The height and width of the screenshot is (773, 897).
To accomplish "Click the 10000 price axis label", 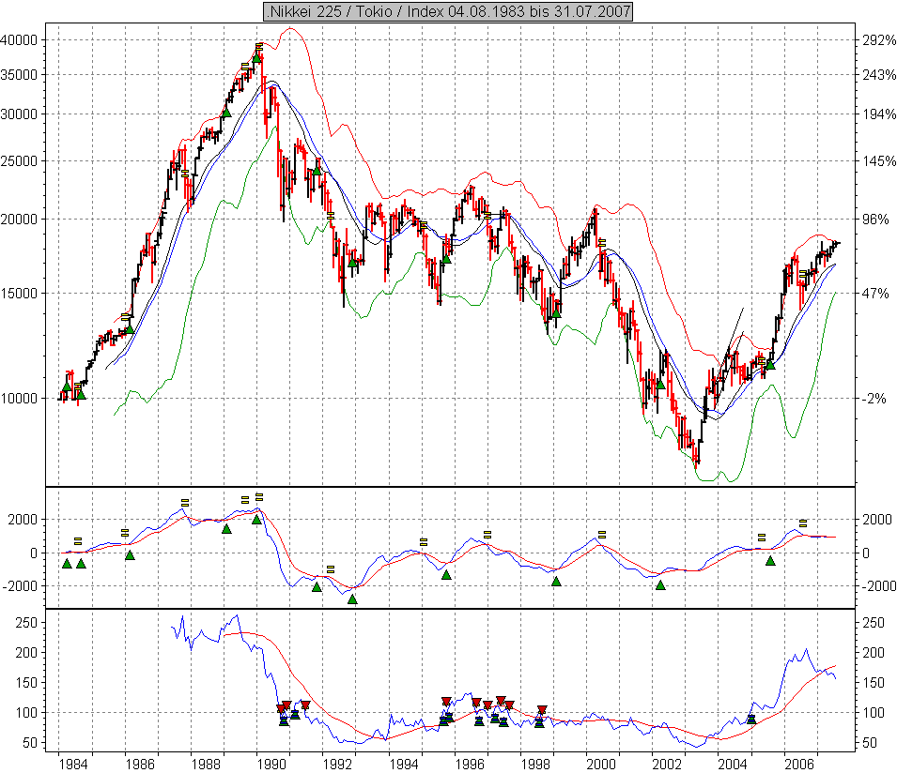I will point(19,398).
